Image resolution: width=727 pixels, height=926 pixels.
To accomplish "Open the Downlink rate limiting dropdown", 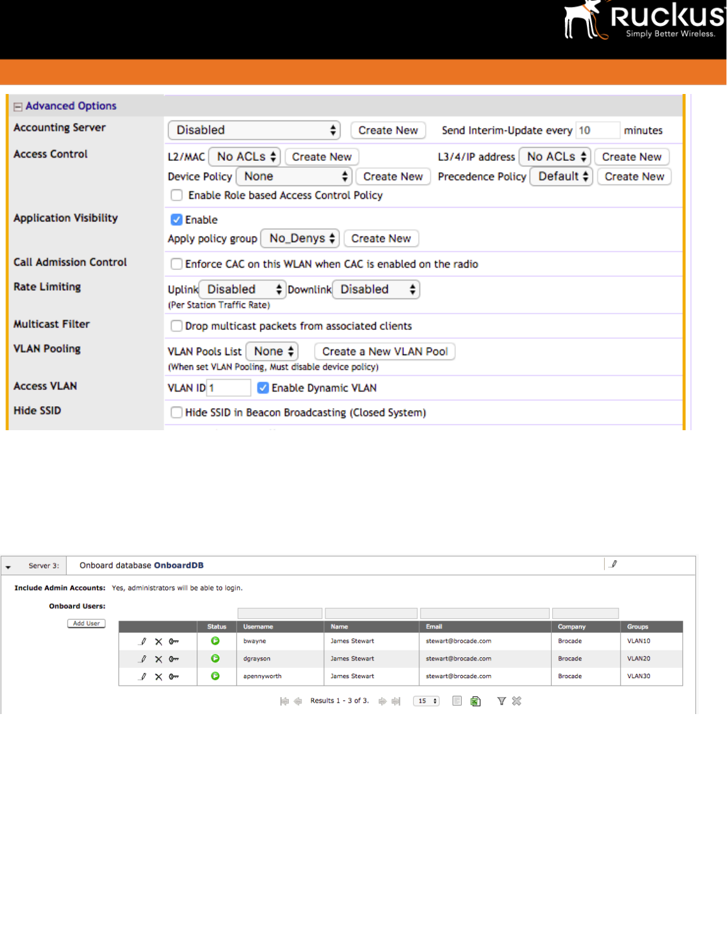I will point(376,289).
